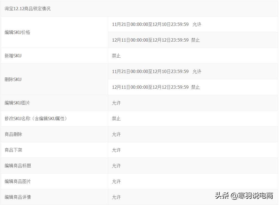Click 允许 in the 编辑商品标题 row
The height and width of the screenshot is (205, 279).
coord(116,166)
